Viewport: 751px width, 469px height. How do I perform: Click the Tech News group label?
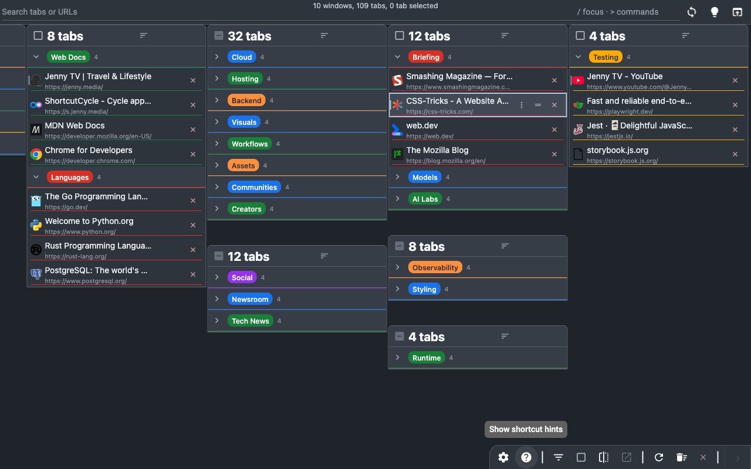[251, 321]
